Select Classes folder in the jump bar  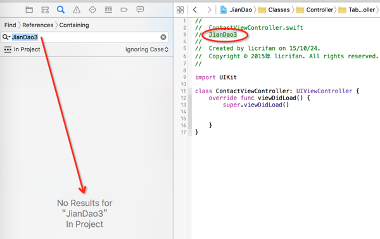pyautogui.click(x=274, y=10)
